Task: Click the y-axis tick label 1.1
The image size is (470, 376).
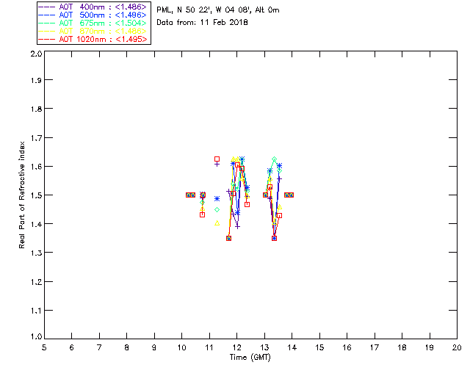Action: 36,311
